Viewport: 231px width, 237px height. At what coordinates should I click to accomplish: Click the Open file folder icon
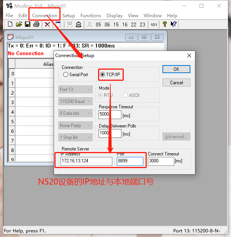click(x=19, y=25)
